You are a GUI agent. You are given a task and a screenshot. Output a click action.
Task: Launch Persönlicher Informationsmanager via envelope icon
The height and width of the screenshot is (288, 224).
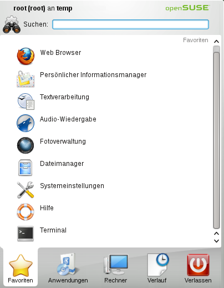(x=26, y=79)
